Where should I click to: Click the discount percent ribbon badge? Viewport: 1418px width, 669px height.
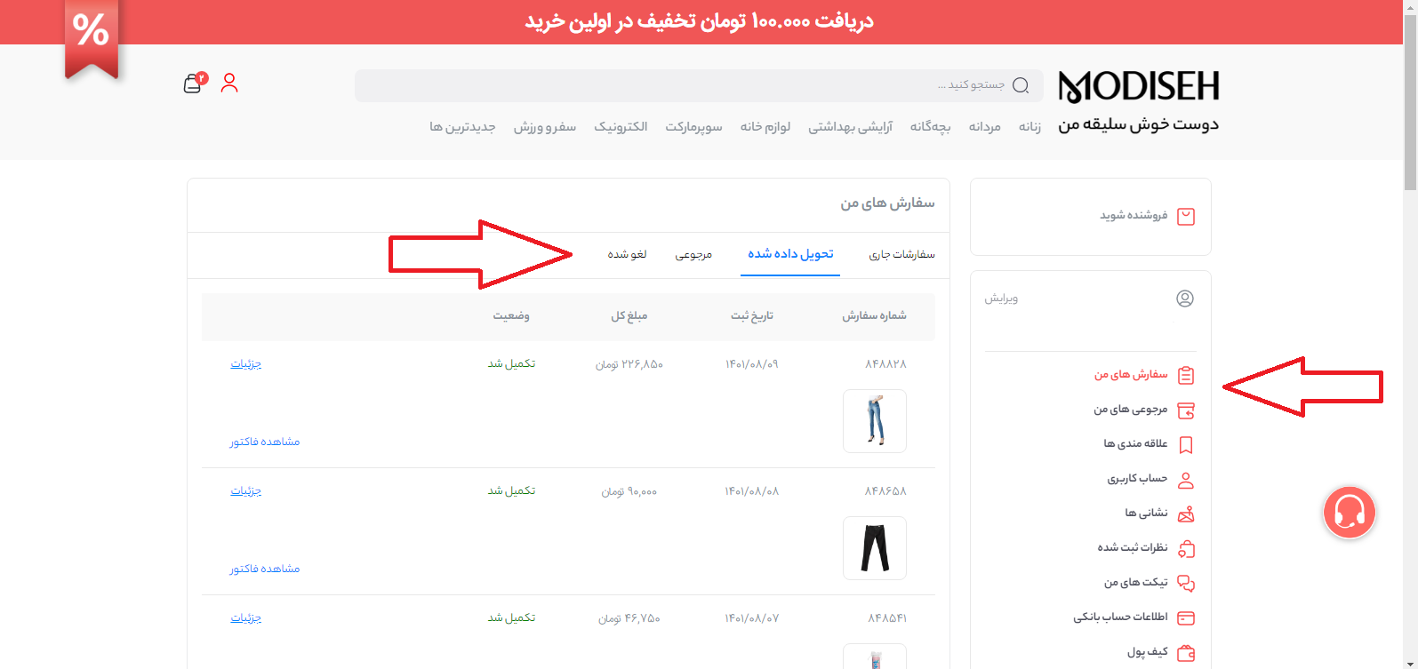[x=92, y=36]
